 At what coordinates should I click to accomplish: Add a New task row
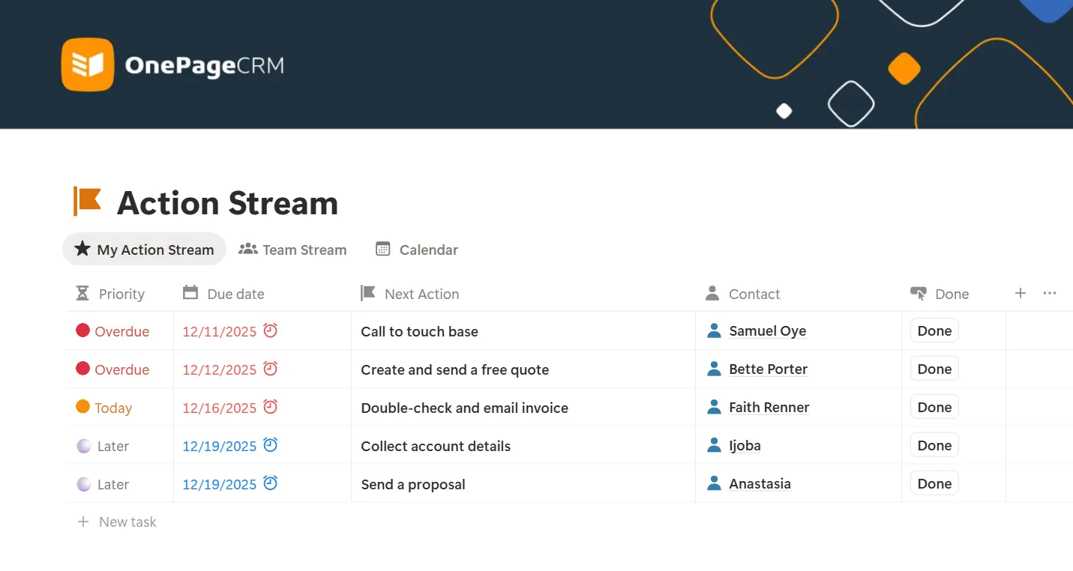click(x=117, y=522)
